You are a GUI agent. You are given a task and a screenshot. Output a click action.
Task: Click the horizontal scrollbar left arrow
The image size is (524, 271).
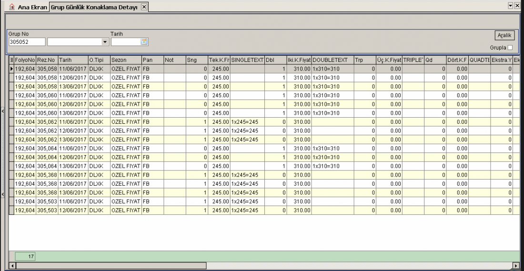pyautogui.click(x=12, y=266)
